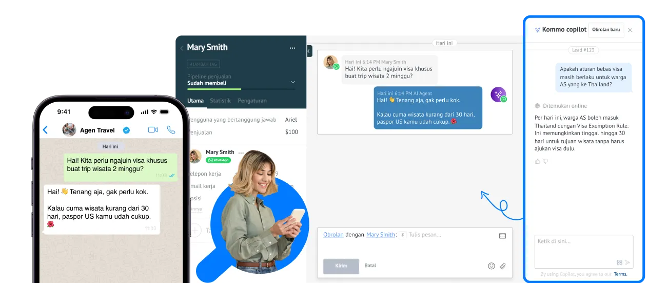The height and width of the screenshot is (283, 668).
Task: Tap the back arrow in the phone WhatsApp chat
Action: pos(45,130)
